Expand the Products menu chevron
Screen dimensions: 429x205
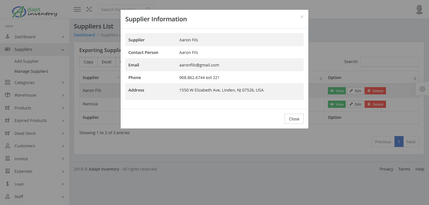click(63, 108)
